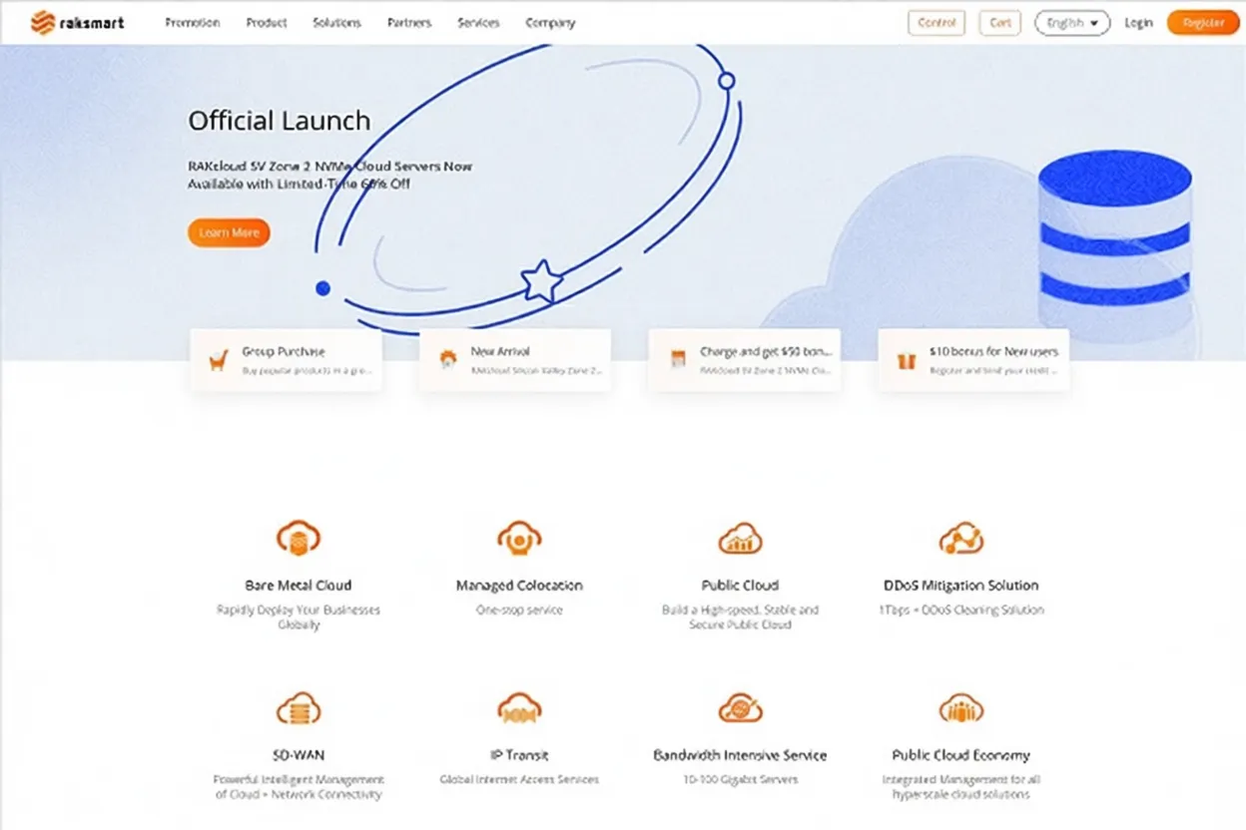Expand the English language dropdown
Screen dimensions: 1246x830
pos(1072,23)
